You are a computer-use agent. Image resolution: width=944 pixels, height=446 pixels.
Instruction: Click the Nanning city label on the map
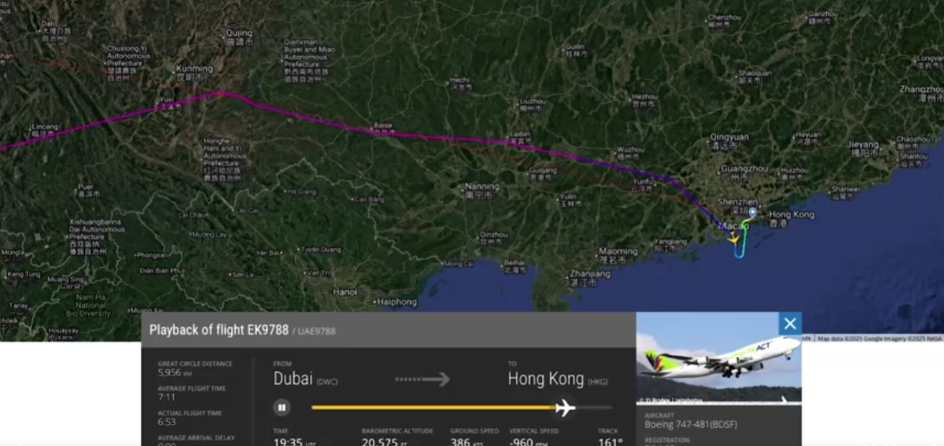coord(481,186)
